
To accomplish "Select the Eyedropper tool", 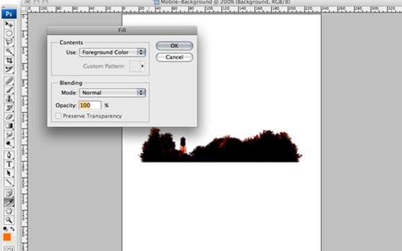I will pyautogui.click(x=9, y=202).
